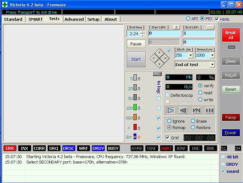Choose the Ignore error action
The image size is (243, 183).
coord(169,121)
